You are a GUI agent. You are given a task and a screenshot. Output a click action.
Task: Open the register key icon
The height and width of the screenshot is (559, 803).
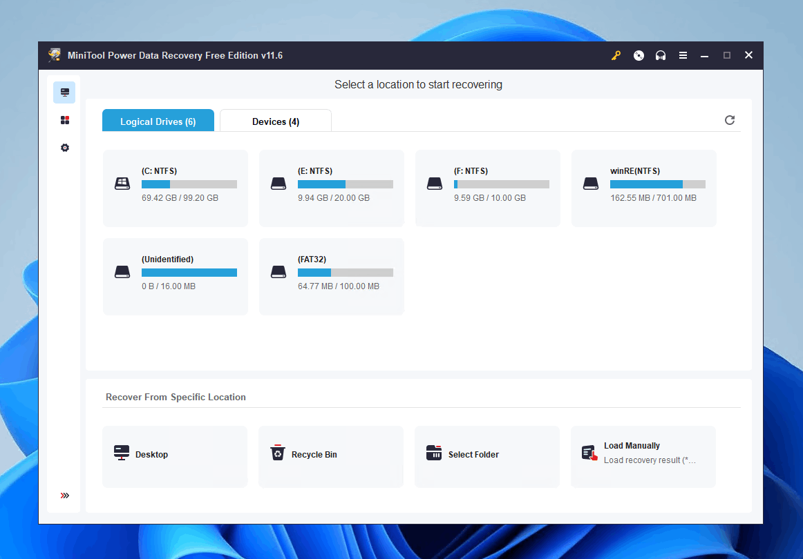coord(616,55)
